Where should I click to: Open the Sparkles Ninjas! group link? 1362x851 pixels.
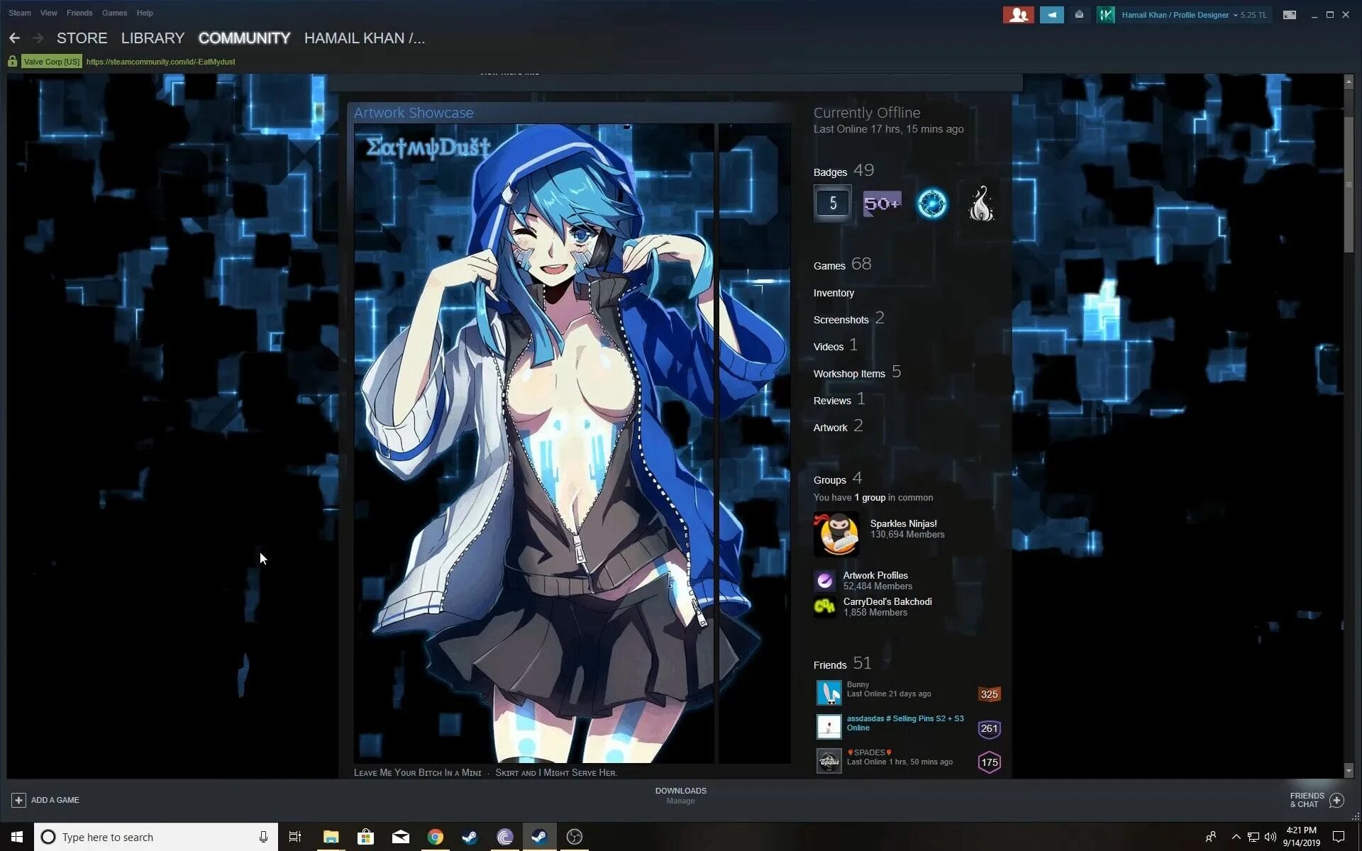point(903,524)
